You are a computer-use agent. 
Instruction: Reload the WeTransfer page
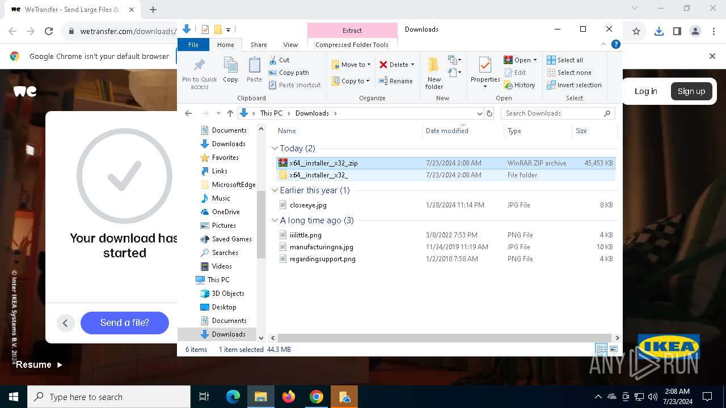point(49,32)
